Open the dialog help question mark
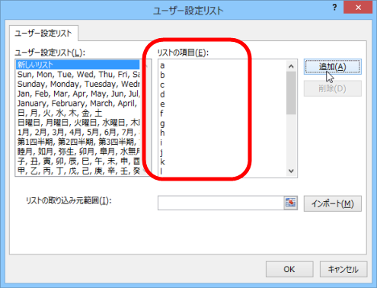 pos(334,8)
